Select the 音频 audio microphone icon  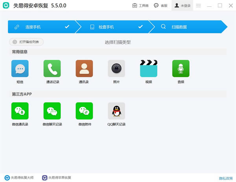[x=181, y=68]
